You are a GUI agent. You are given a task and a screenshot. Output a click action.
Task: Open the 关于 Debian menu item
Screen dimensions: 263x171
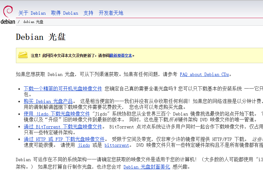pos(32,13)
